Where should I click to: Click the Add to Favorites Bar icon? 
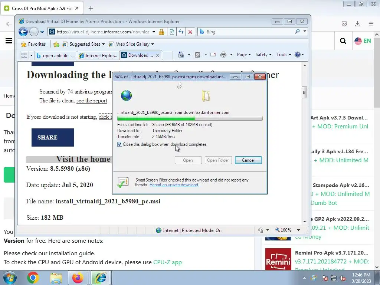click(56, 44)
